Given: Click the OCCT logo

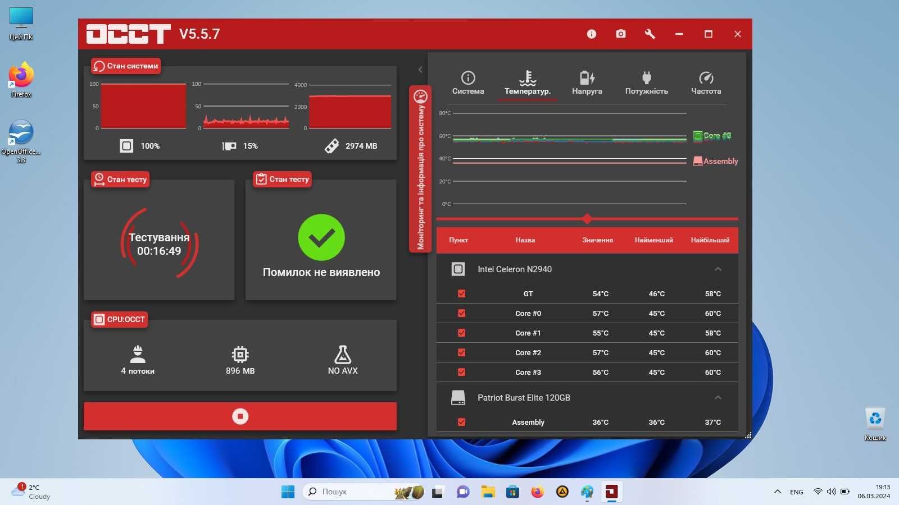Looking at the screenshot, I should [128, 34].
